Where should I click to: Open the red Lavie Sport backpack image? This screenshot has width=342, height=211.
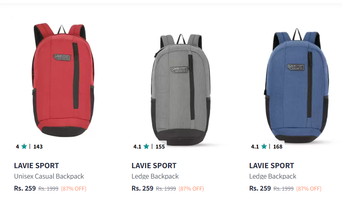click(x=63, y=80)
